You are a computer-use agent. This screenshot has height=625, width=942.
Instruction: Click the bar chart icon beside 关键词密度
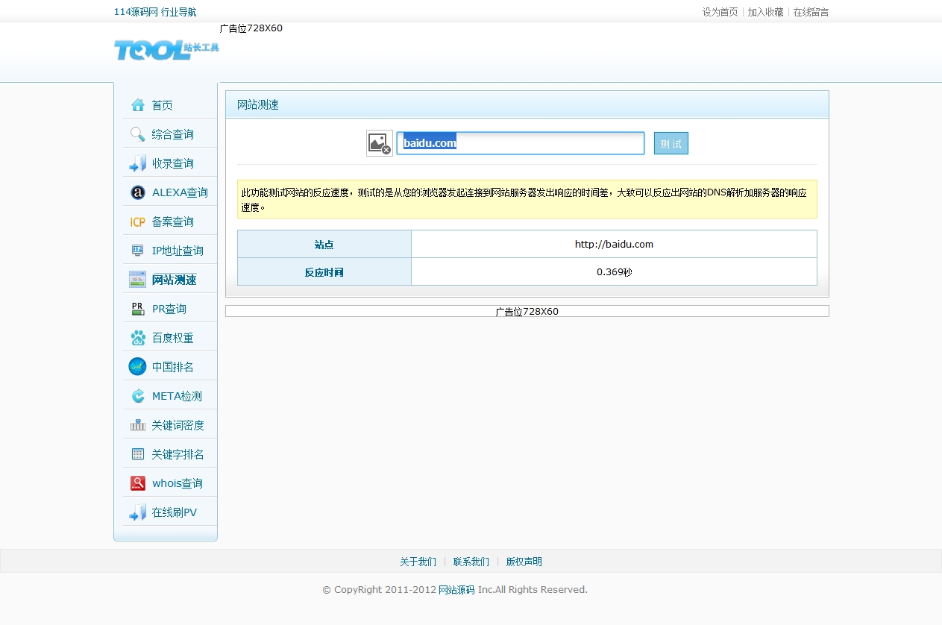(138, 425)
